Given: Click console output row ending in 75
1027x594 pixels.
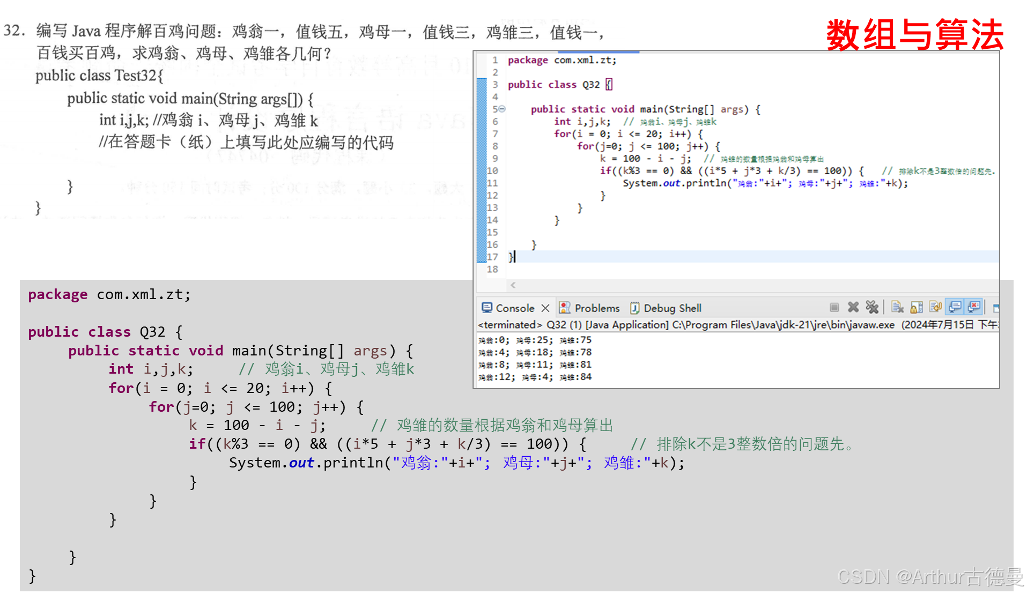Looking at the screenshot, I should (535, 340).
